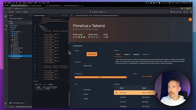
Task: Click Connect repository
Action: coord(16,19)
